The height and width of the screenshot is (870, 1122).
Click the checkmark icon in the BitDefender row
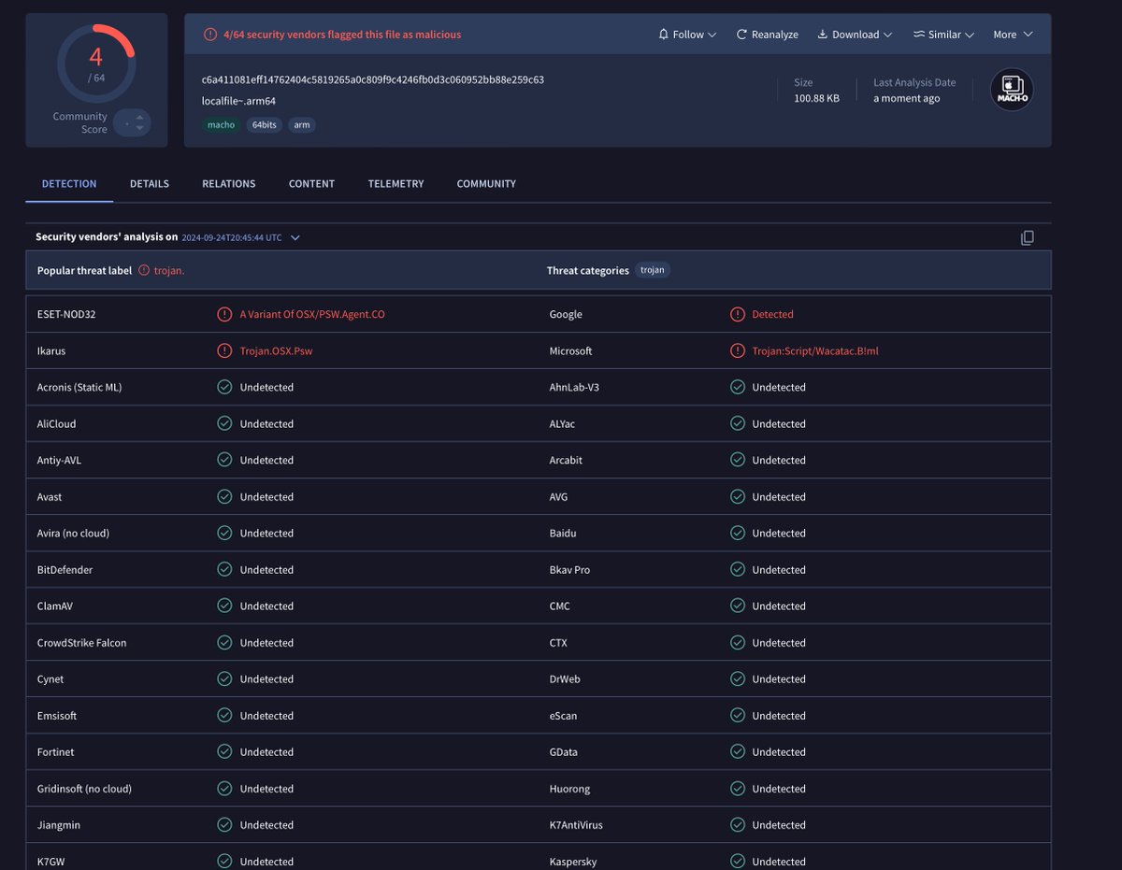click(224, 569)
